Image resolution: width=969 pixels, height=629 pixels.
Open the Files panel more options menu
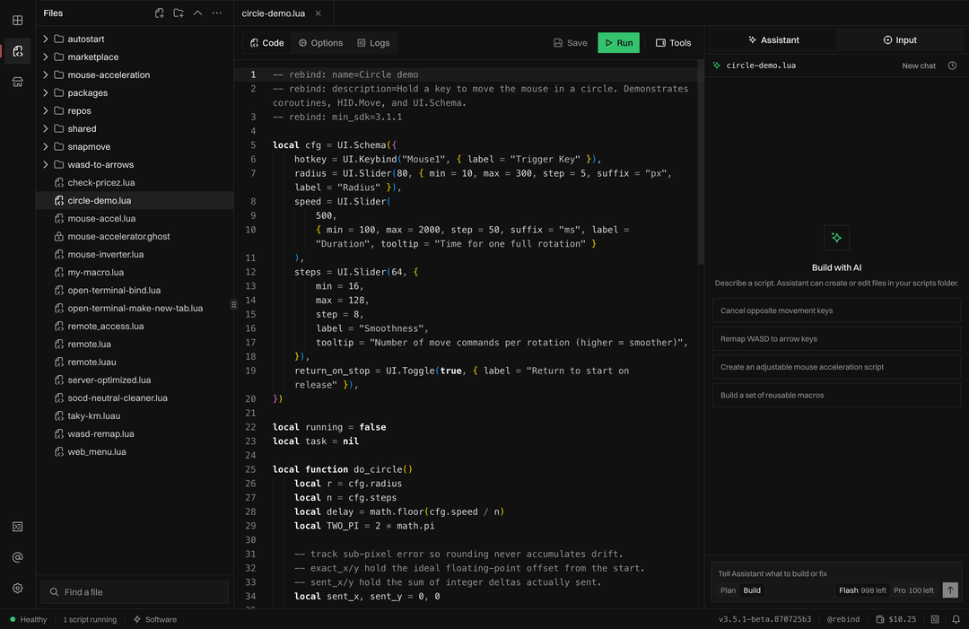pos(217,13)
